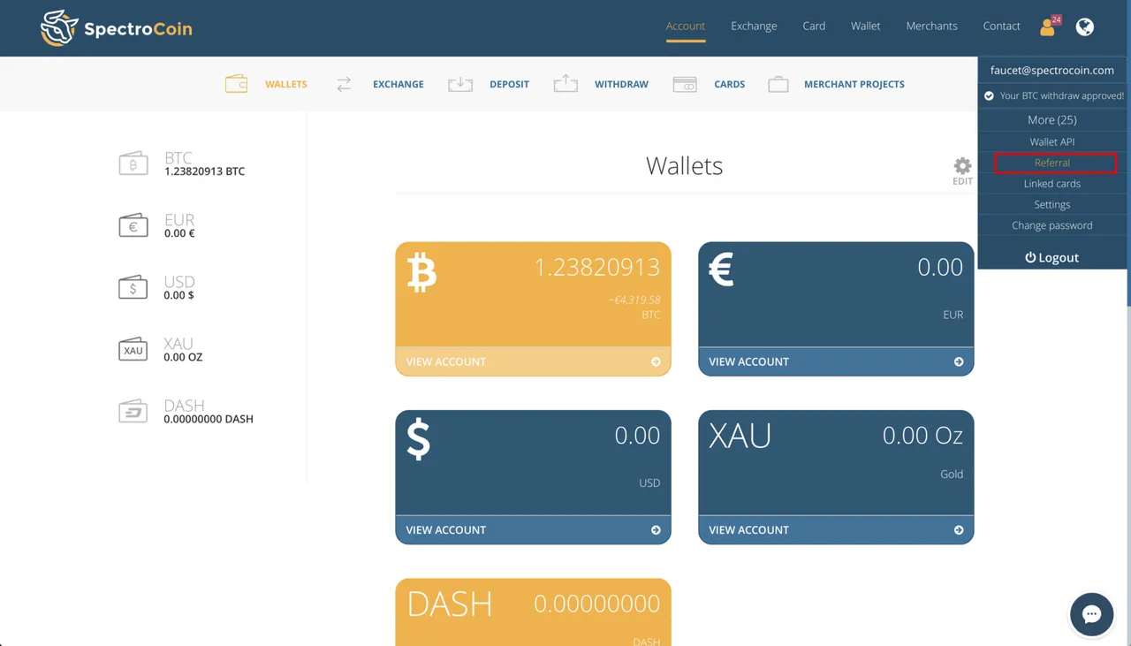Switch to the MERCHANT PROJECTS tab

point(854,84)
